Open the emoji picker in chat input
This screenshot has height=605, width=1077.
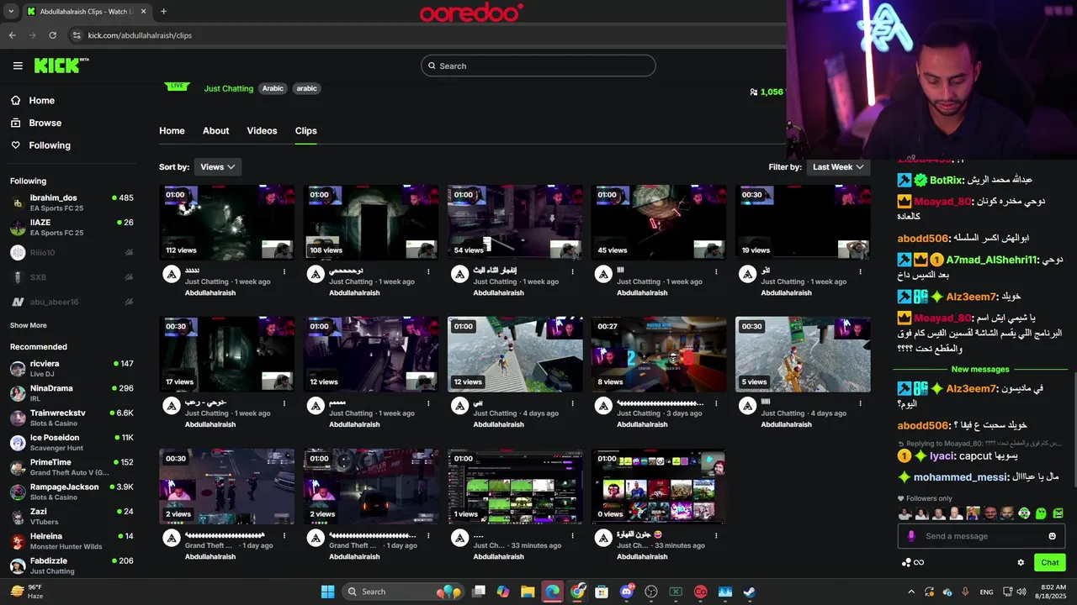(1052, 536)
